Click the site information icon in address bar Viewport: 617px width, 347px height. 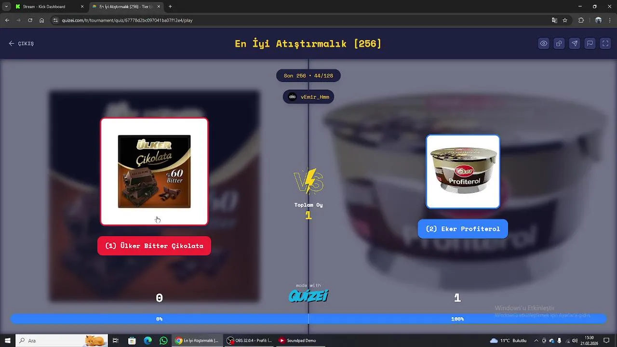tap(55, 20)
